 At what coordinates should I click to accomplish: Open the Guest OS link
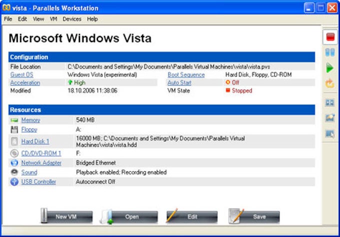21,75
